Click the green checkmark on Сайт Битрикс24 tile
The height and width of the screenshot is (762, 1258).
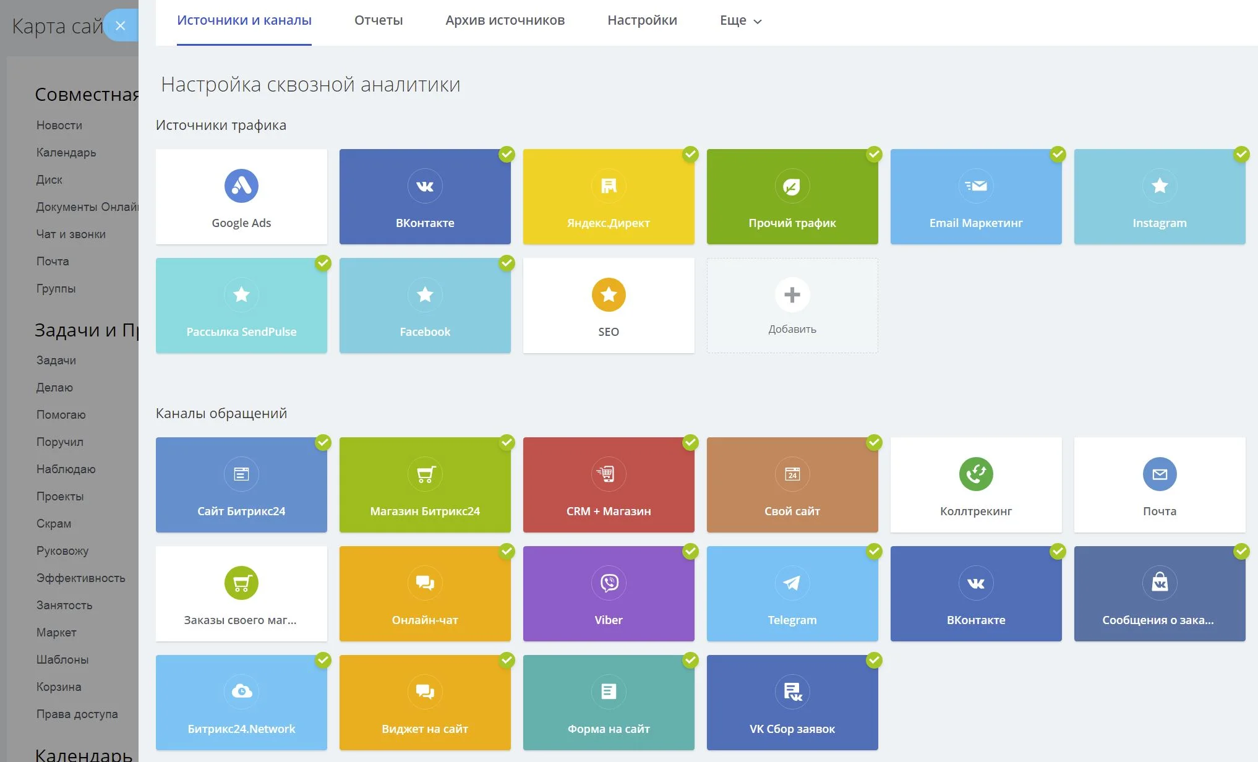pos(323,442)
